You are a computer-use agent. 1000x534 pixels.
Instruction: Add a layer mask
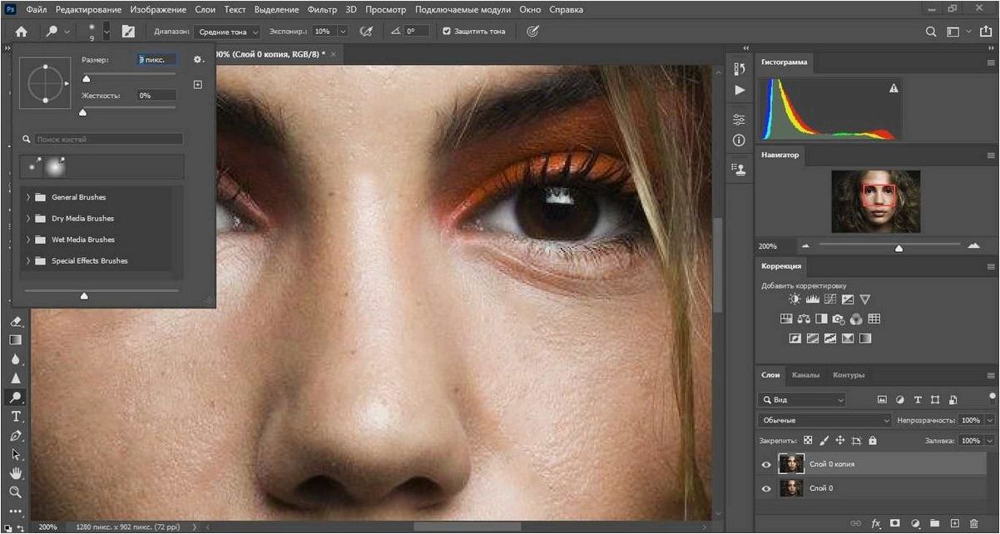(895, 523)
